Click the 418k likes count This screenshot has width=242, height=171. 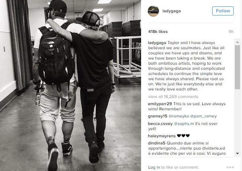(x=158, y=32)
